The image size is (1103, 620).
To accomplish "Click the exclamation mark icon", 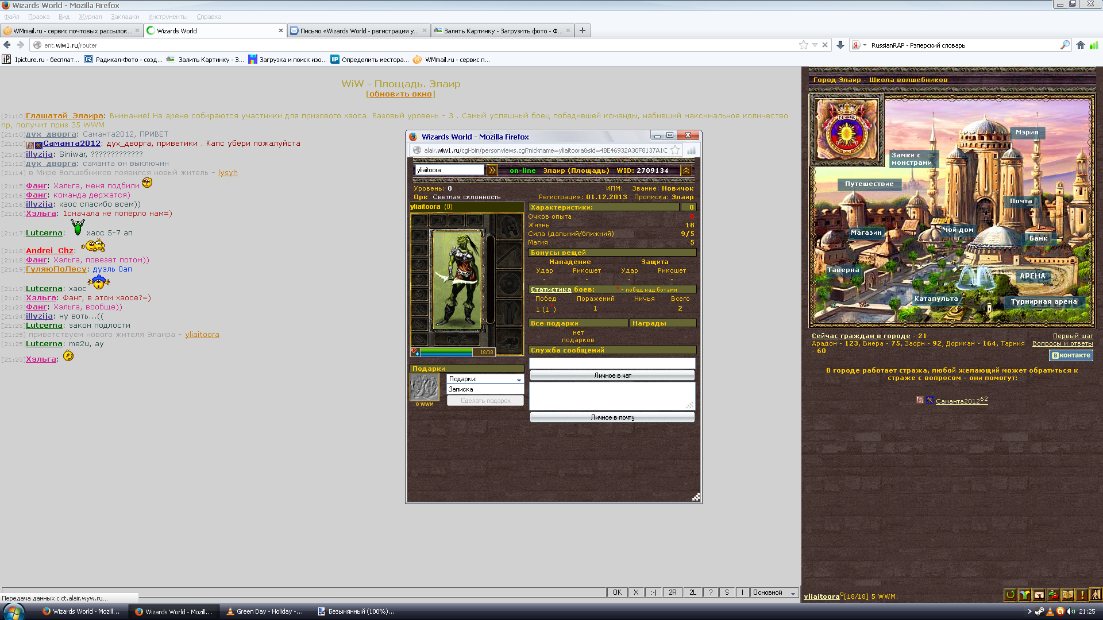I will [x=1082, y=595].
